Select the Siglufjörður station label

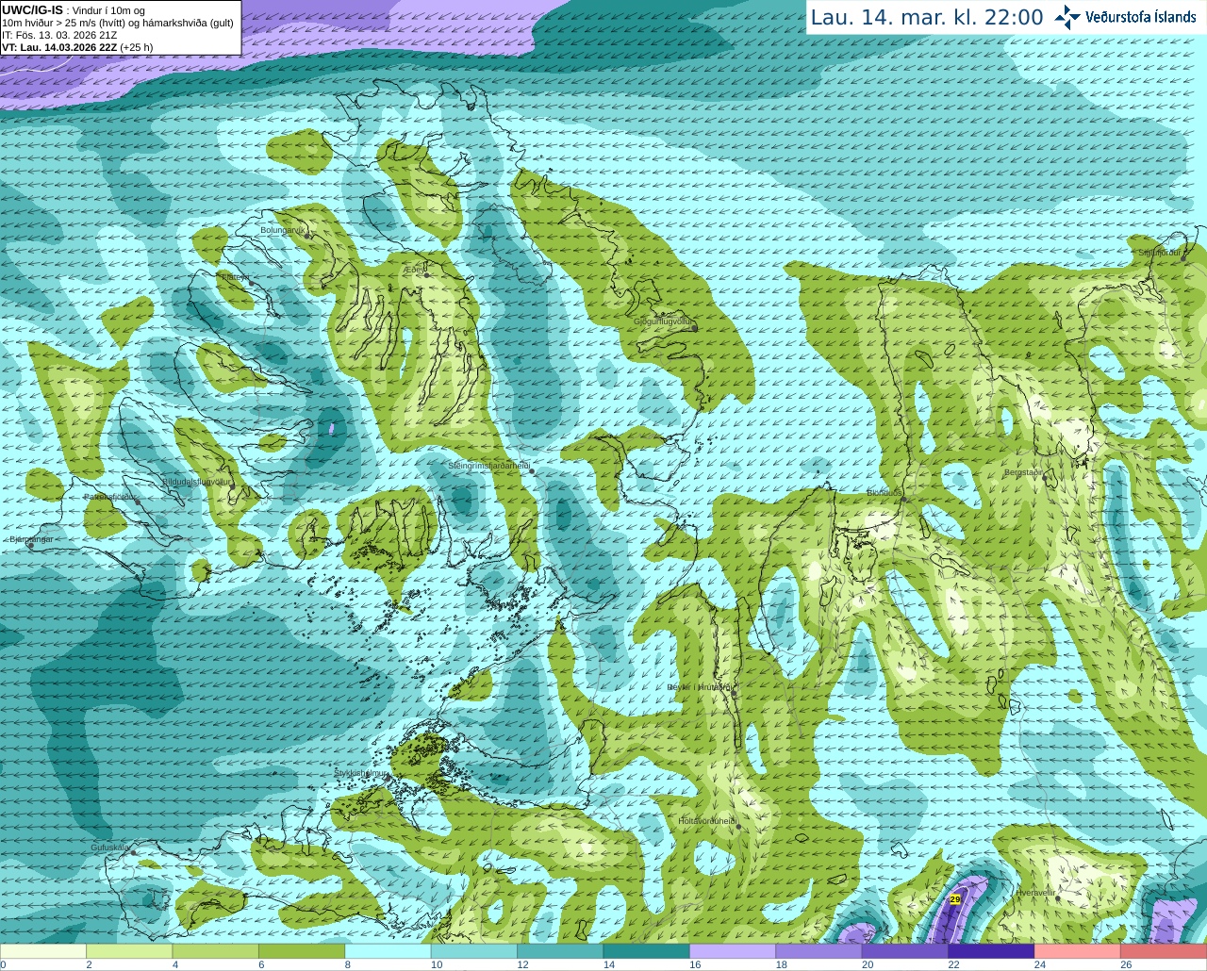[x=1160, y=253]
